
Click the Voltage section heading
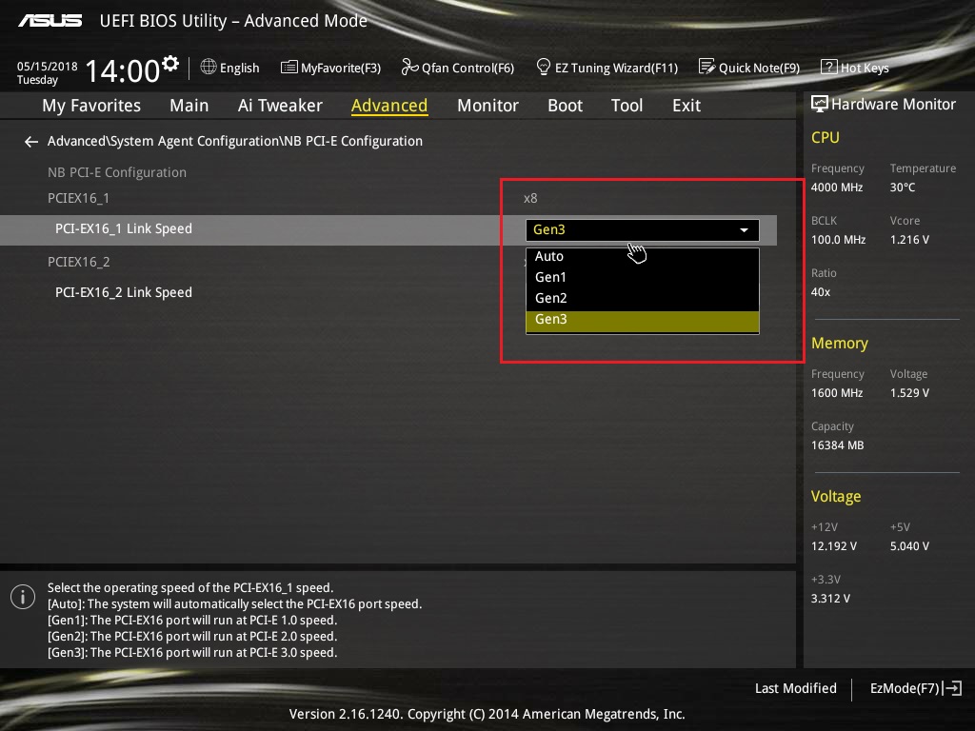(x=836, y=496)
